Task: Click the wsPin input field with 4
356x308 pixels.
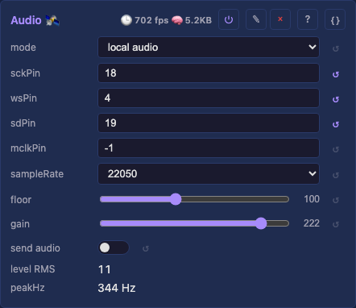Action: (209, 98)
